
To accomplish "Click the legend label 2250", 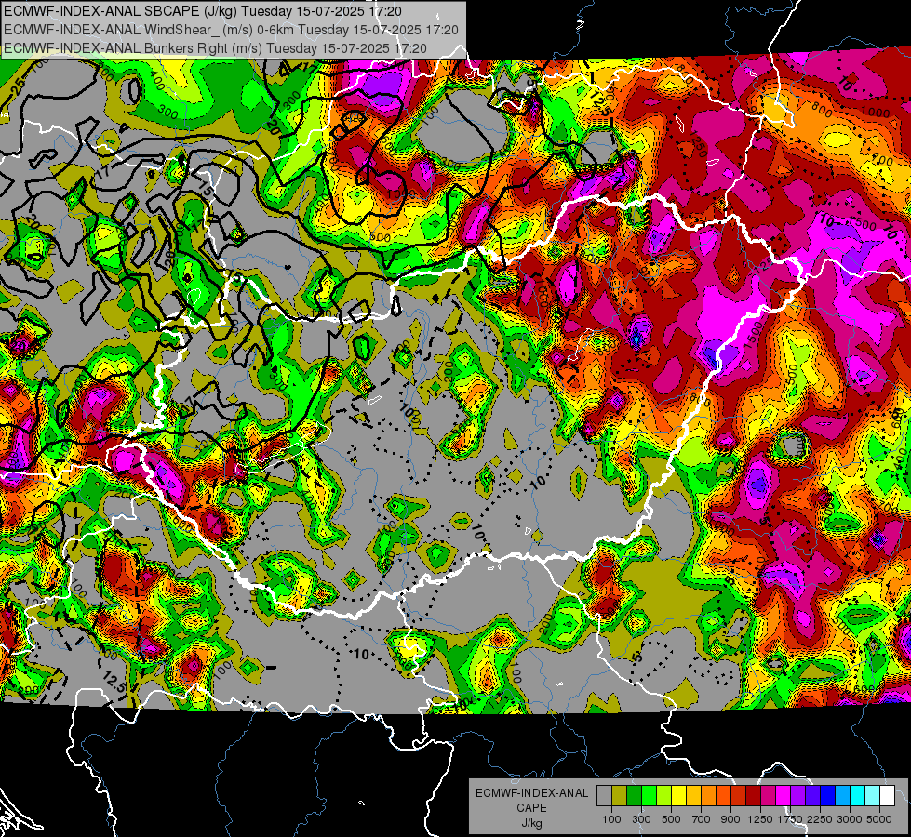I will click(820, 819).
